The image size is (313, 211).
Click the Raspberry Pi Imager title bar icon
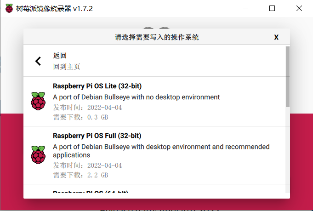pyautogui.click(x=9, y=8)
